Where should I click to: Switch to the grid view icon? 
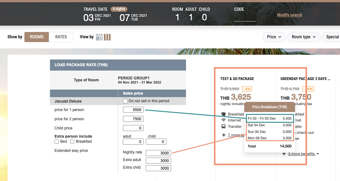(99, 37)
